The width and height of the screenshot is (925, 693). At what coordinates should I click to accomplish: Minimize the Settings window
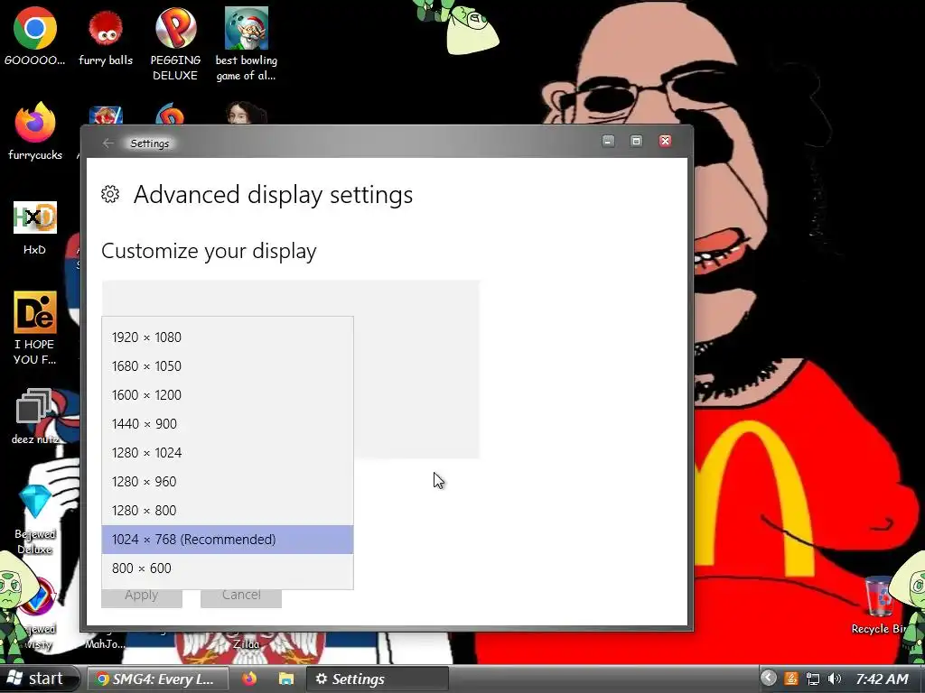coord(608,141)
